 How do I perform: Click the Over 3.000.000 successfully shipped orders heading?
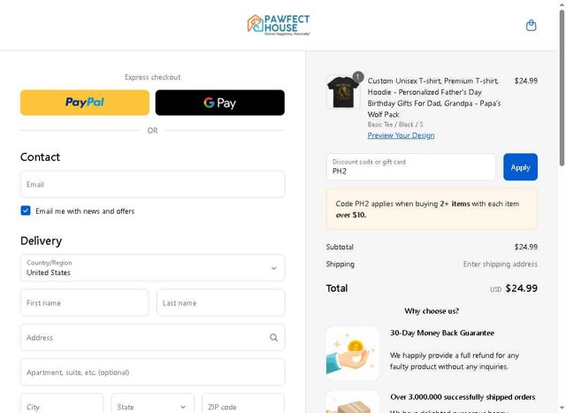point(463,397)
